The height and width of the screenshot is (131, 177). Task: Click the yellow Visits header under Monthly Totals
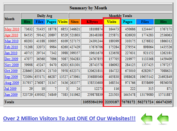(x=112, y=22)
